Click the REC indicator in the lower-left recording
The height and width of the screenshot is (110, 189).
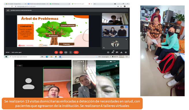pos(19,66)
